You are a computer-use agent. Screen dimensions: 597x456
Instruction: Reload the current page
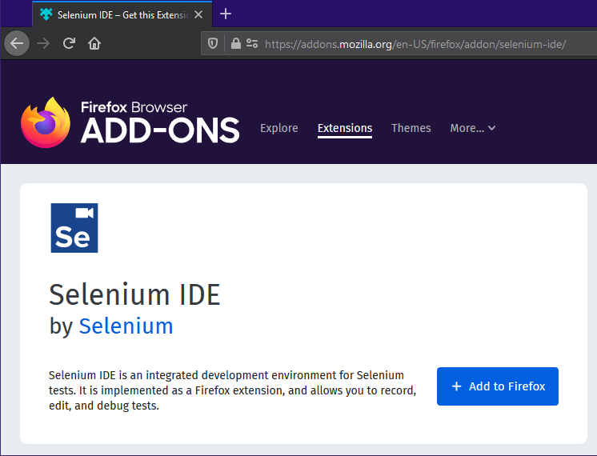pos(69,43)
